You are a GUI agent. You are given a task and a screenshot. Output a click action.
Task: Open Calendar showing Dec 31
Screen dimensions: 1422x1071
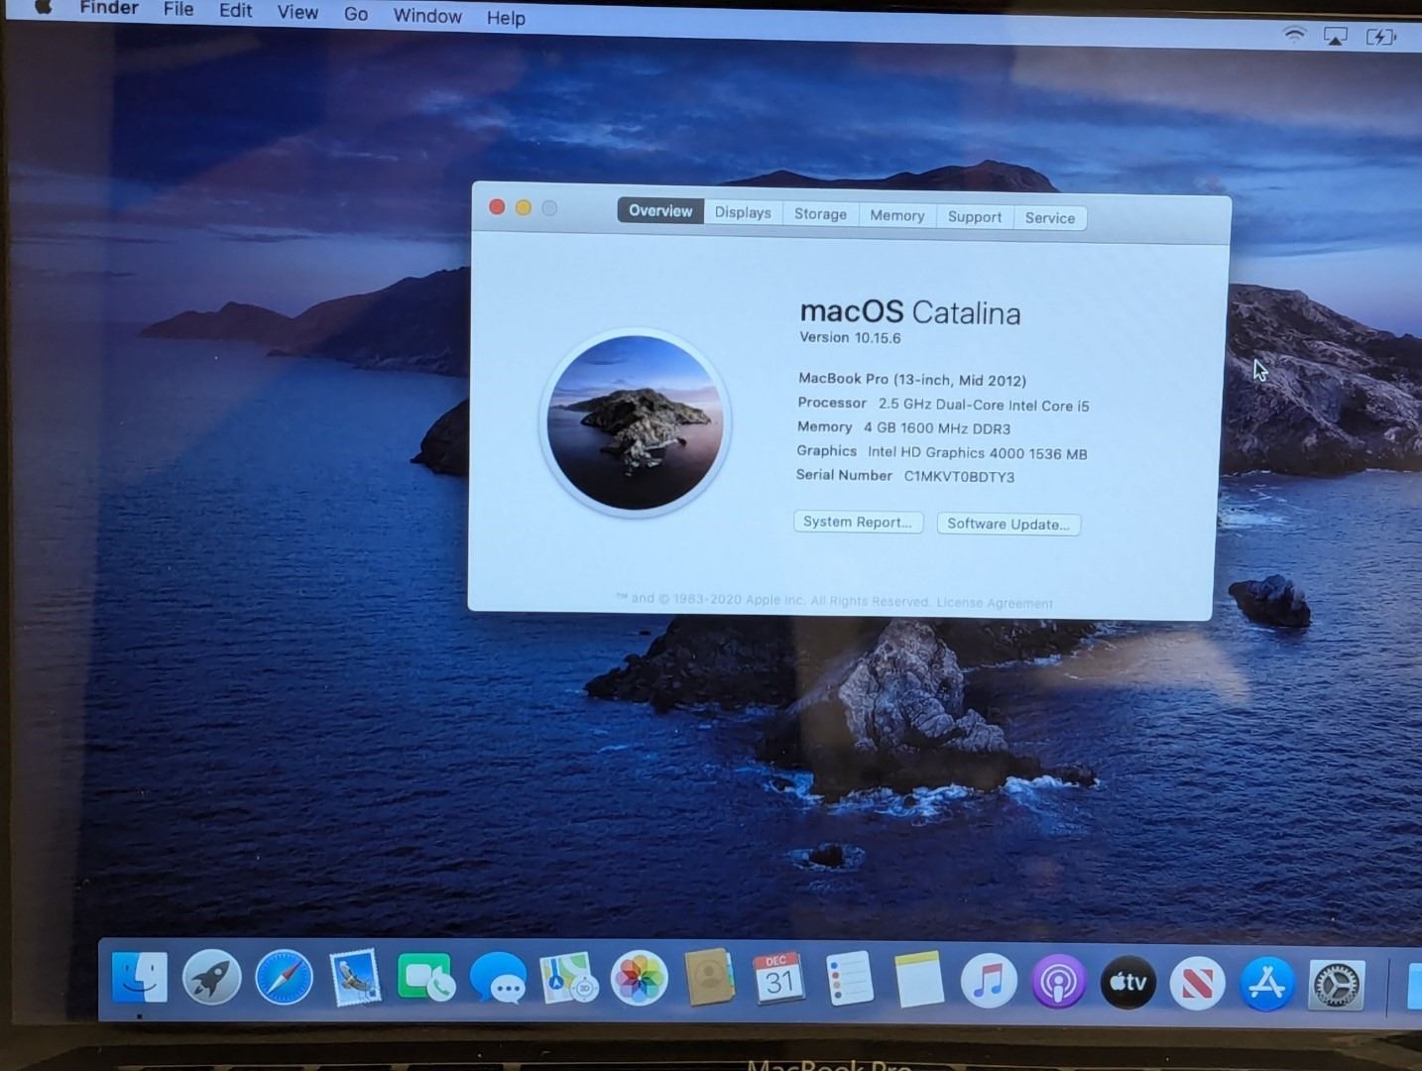(778, 980)
